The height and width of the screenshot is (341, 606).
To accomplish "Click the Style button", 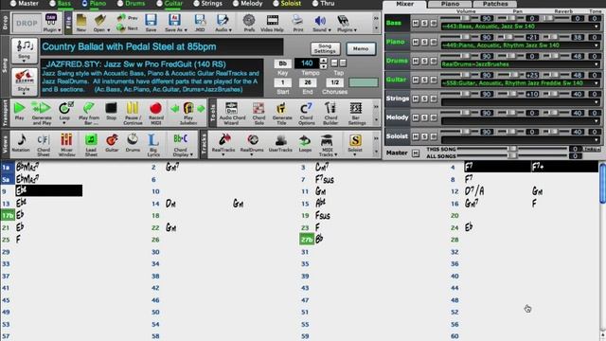I will (x=24, y=81).
